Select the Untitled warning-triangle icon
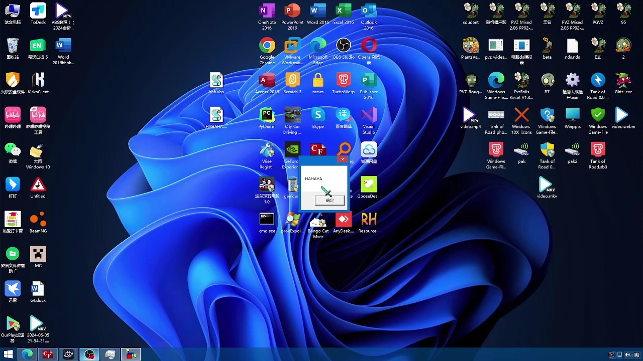 [x=38, y=187]
